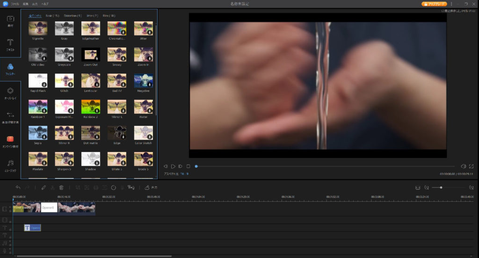Stop preview playback
The image size is (479, 258).
tap(188, 166)
